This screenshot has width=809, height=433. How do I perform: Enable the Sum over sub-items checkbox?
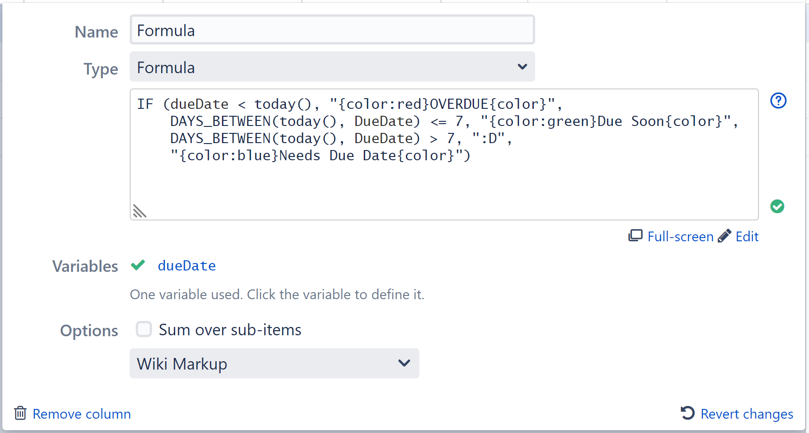coord(144,329)
